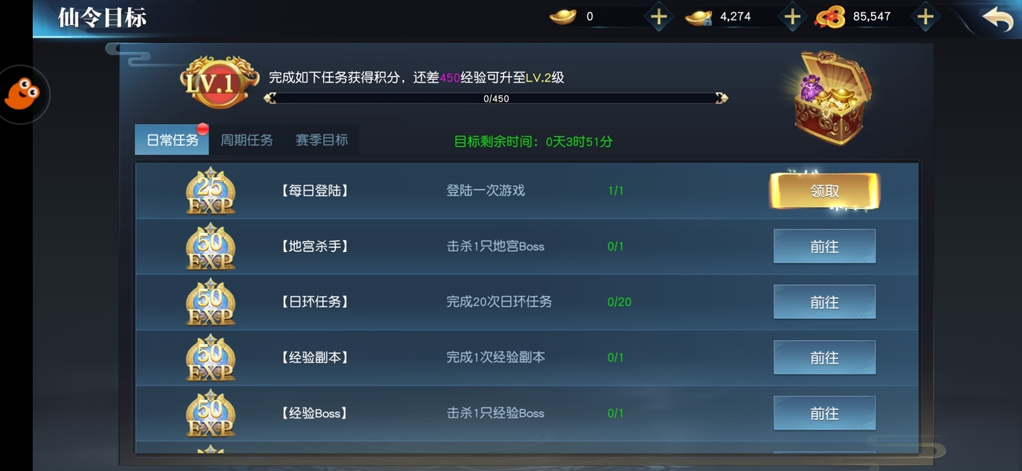Claim the 每日登陆 reward with 领取

tap(824, 191)
